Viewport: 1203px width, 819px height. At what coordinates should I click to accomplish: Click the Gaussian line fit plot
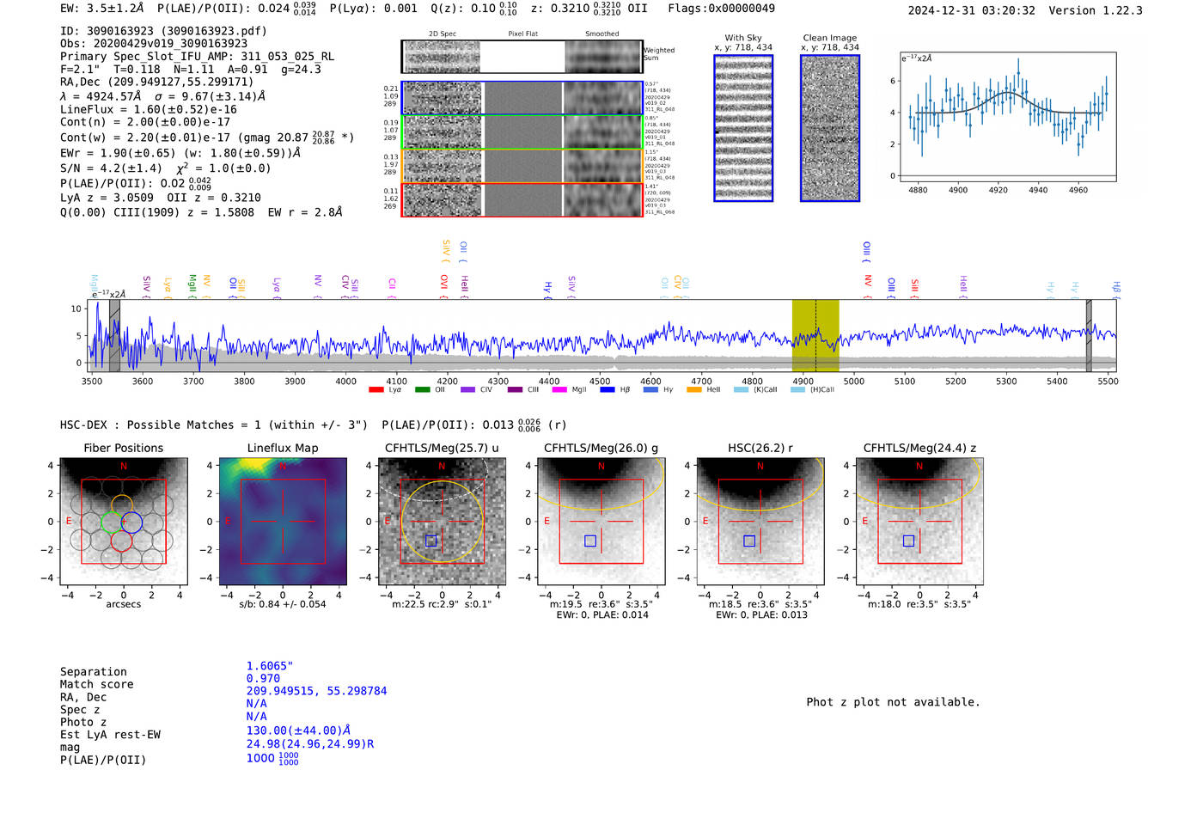click(x=1008, y=117)
